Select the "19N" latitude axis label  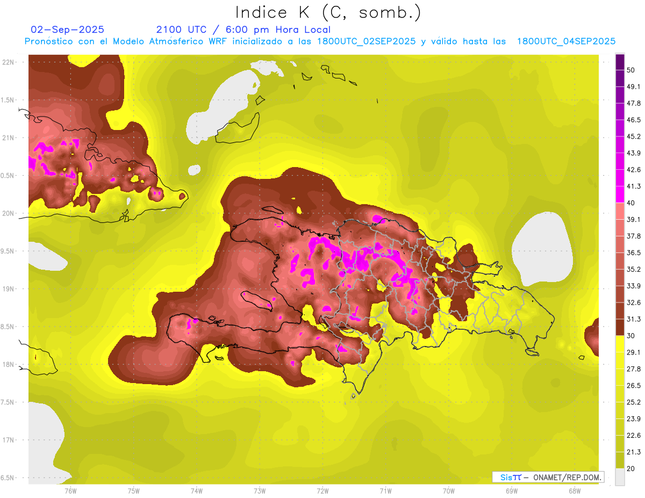coord(9,289)
